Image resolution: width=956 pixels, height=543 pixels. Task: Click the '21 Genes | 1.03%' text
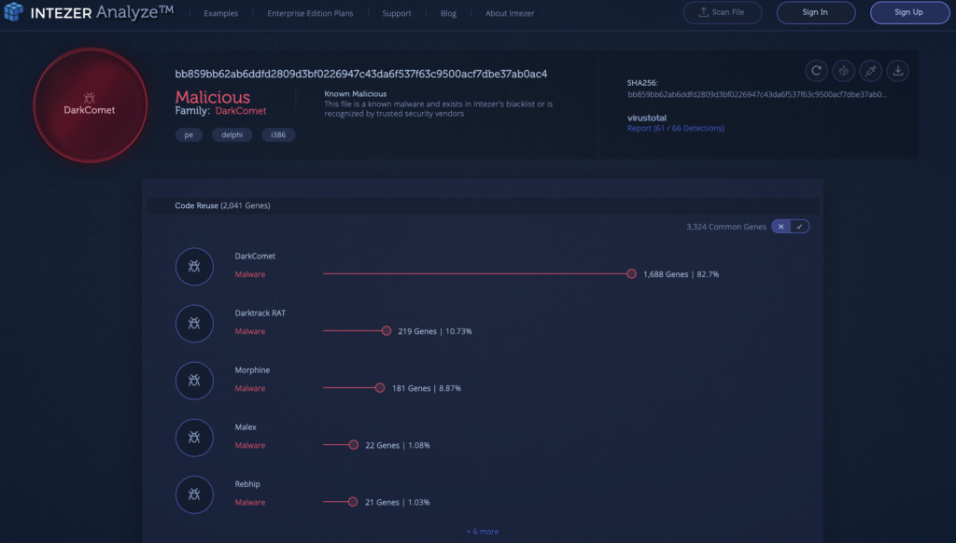point(398,502)
